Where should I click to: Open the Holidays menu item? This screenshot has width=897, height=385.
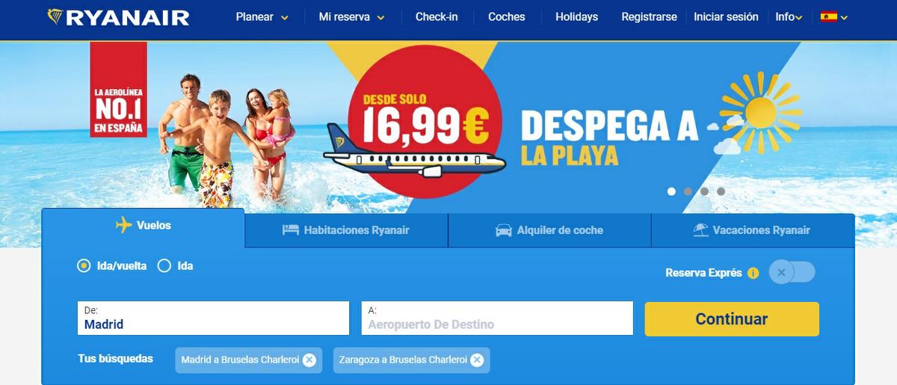[576, 16]
